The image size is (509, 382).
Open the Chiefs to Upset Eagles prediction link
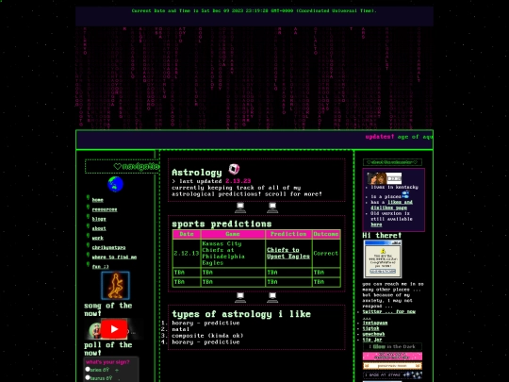click(288, 253)
